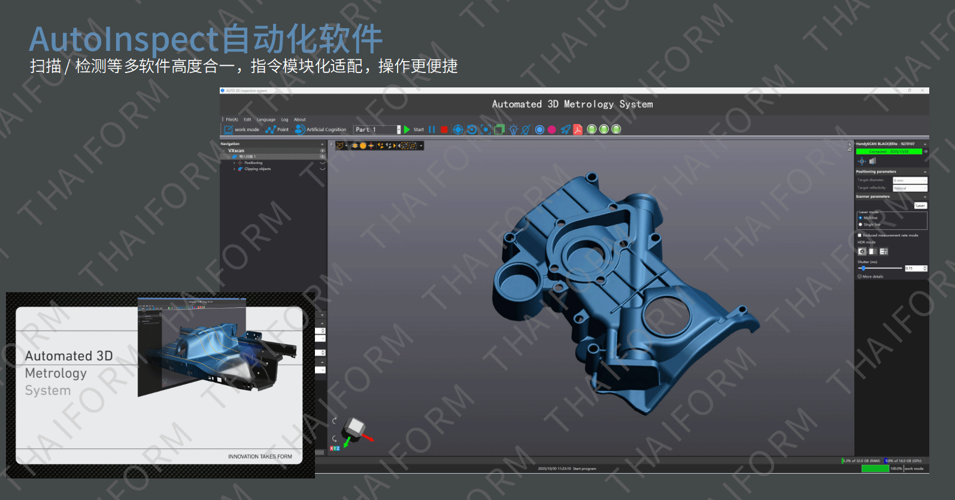The image size is (955, 500).
Task: Click the Shutter value input field
Action: point(913,268)
